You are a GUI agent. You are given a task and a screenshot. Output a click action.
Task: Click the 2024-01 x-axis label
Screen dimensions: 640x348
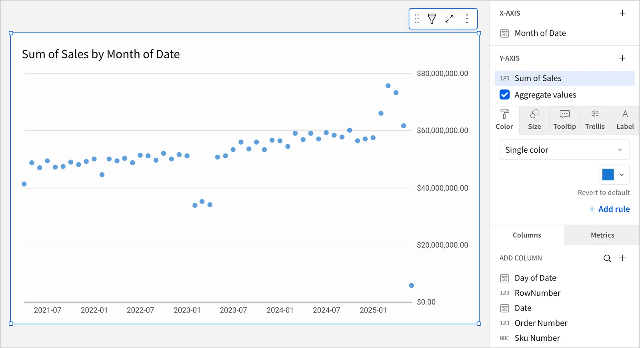pyautogui.click(x=280, y=310)
